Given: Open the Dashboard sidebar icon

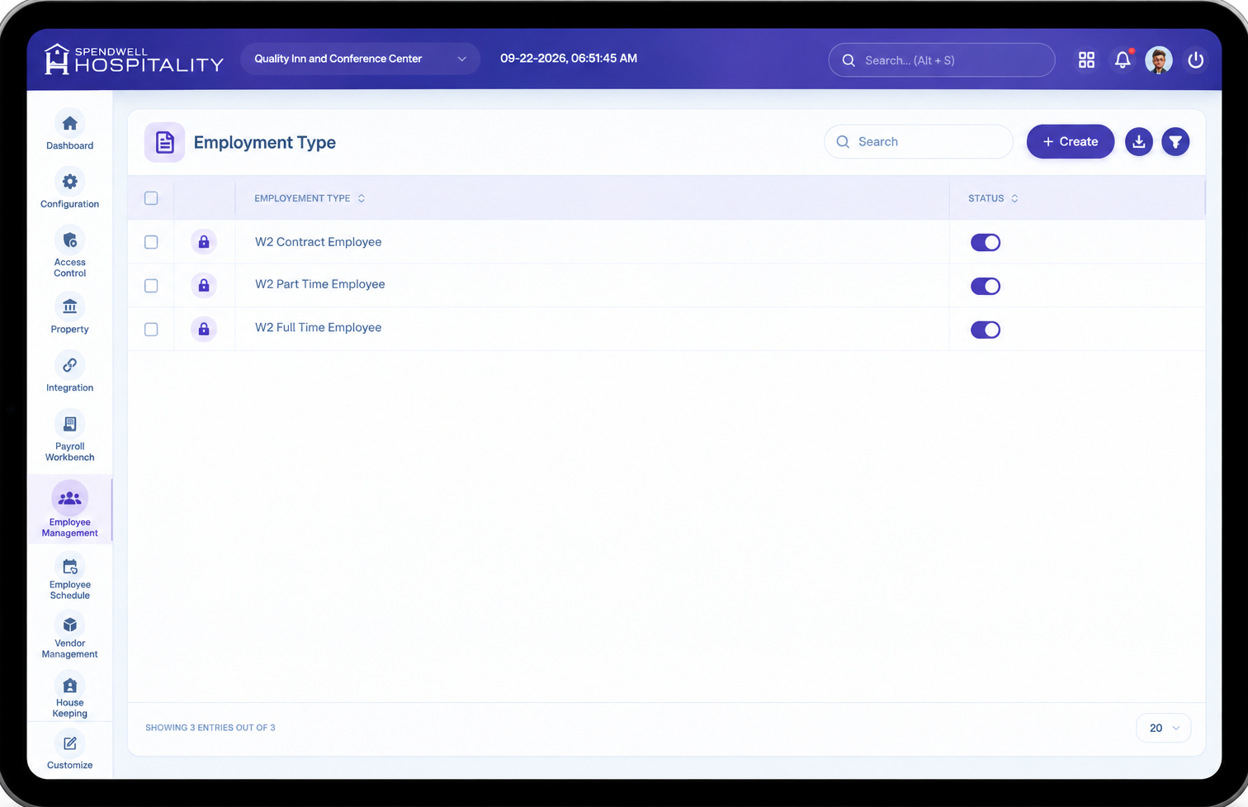Looking at the screenshot, I should click(69, 124).
